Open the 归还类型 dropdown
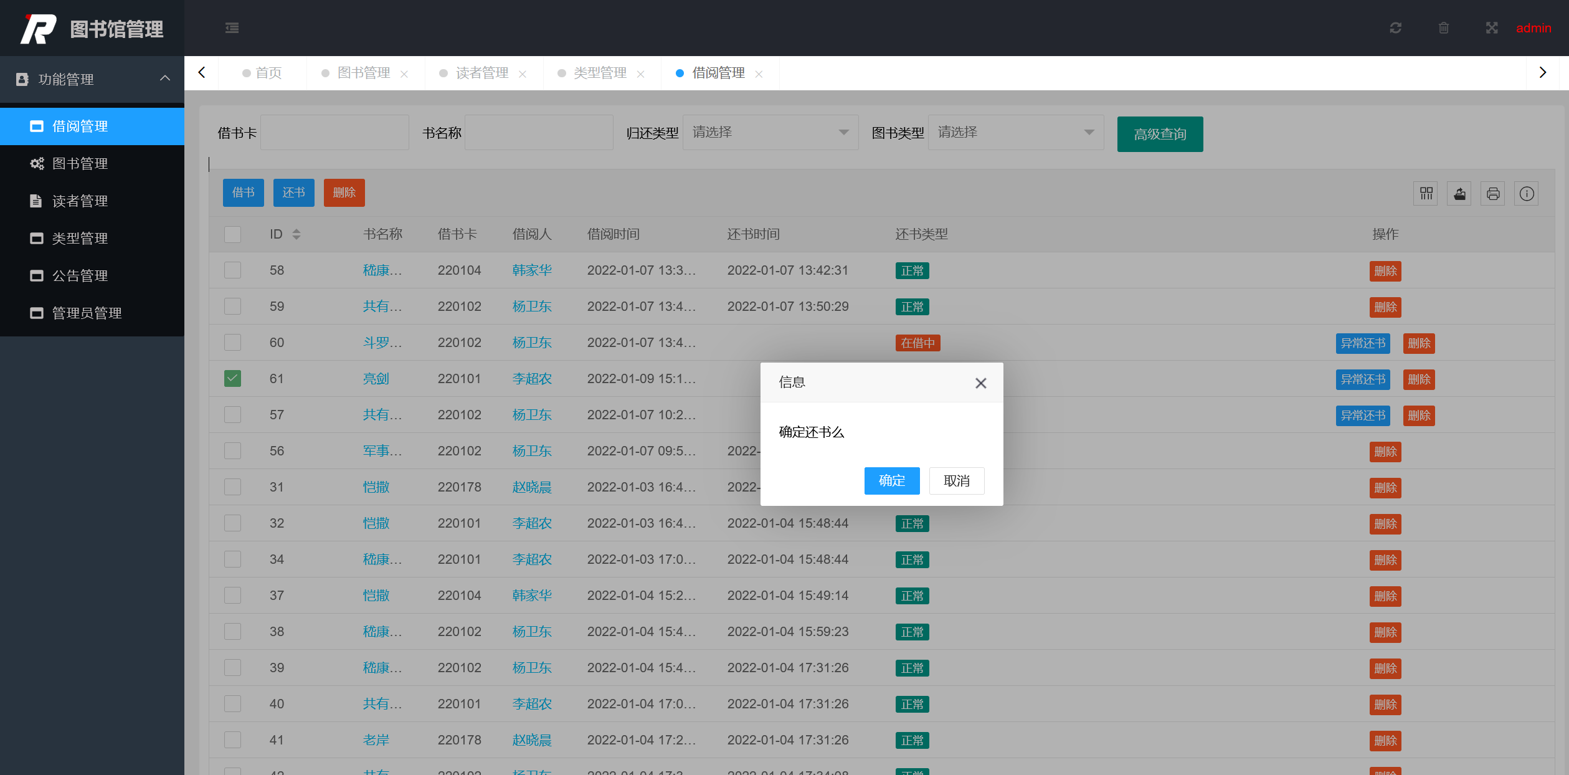The height and width of the screenshot is (775, 1569). 770,133
